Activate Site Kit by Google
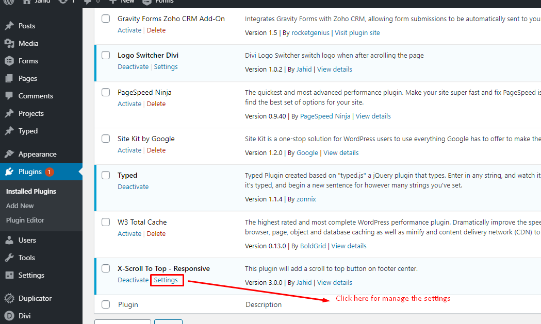The height and width of the screenshot is (324, 541). 129,150
